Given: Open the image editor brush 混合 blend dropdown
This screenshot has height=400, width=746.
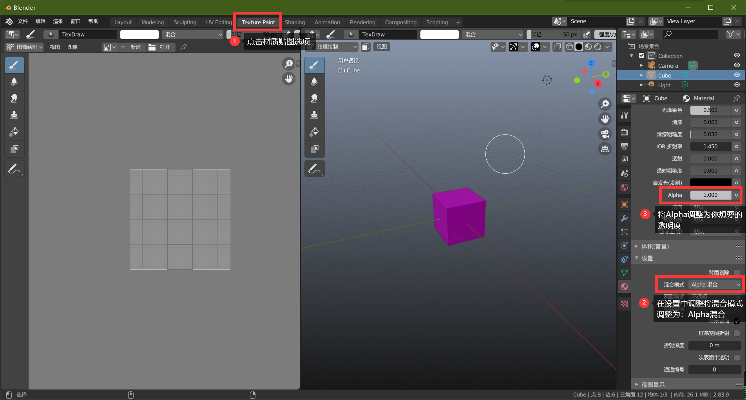Looking at the screenshot, I should pos(193,34).
